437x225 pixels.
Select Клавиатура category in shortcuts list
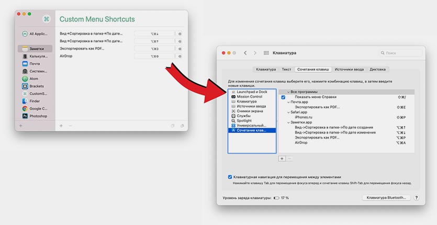[x=252, y=102]
